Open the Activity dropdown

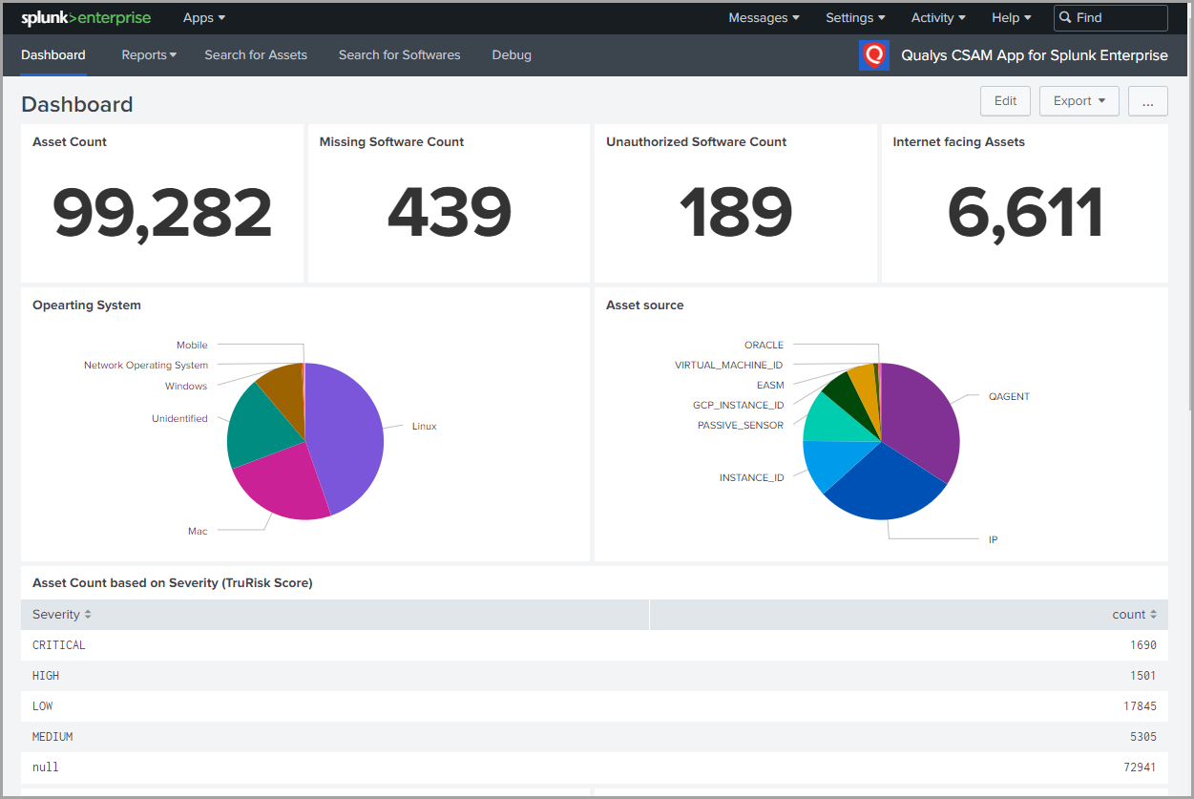pyautogui.click(x=937, y=17)
